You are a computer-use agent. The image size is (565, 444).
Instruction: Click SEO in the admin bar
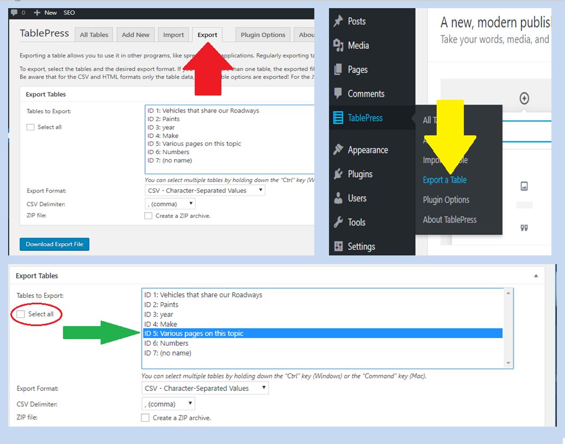[69, 12]
